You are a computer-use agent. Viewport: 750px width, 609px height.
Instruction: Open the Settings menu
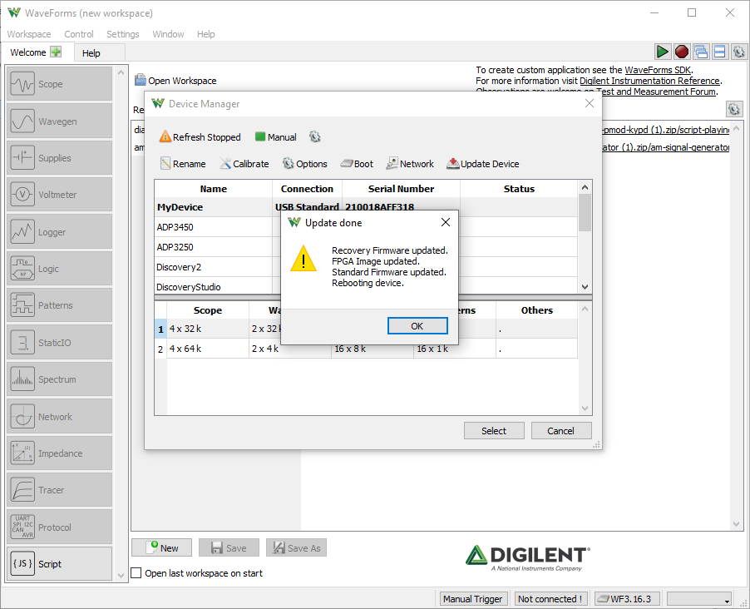click(x=123, y=34)
